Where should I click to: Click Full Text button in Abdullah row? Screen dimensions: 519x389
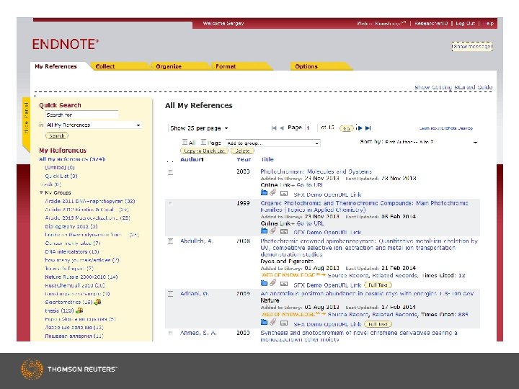coord(378,285)
